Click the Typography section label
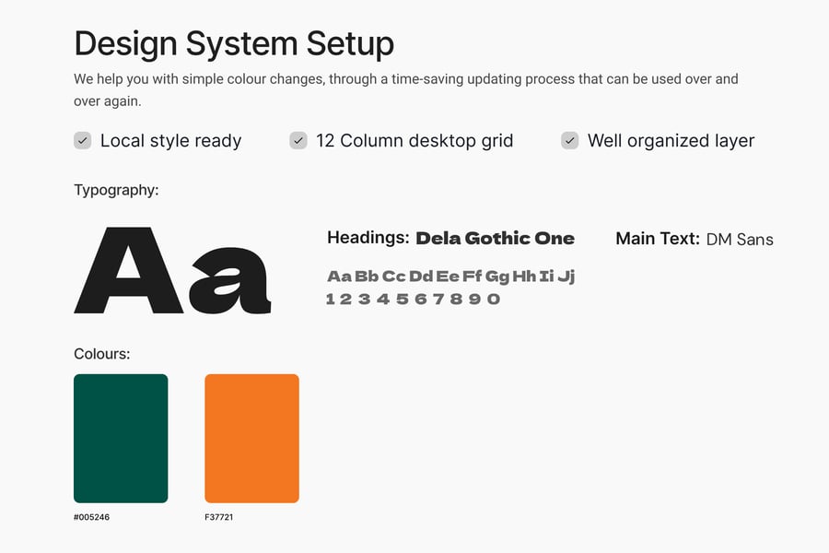Image resolution: width=829 pixels, height=553 pixels. click(x=116, y=191)
